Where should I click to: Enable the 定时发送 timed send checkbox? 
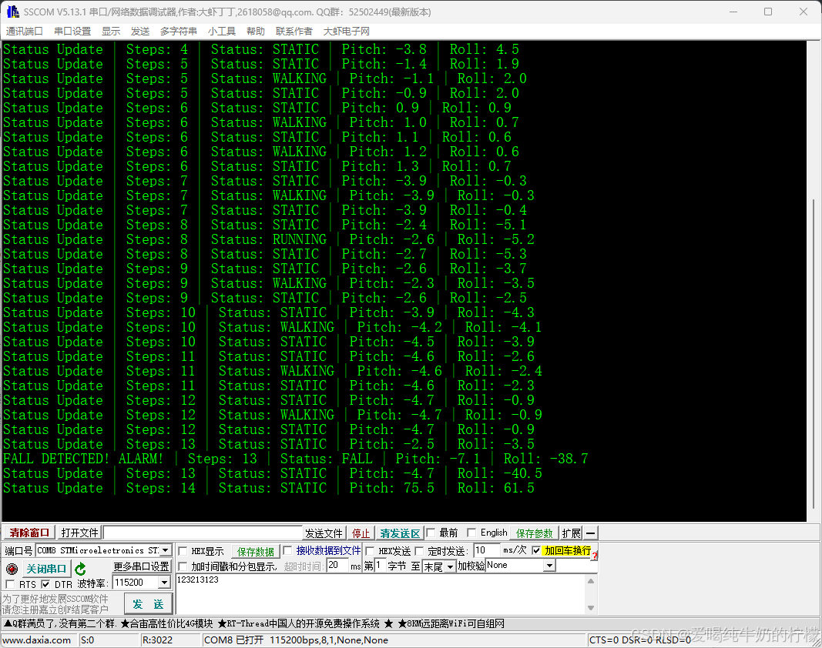[x=419, y=551]
